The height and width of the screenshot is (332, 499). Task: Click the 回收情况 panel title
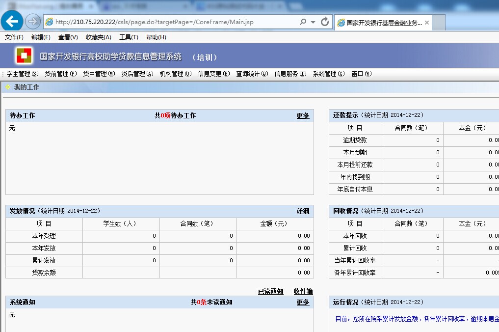[345, 211]
